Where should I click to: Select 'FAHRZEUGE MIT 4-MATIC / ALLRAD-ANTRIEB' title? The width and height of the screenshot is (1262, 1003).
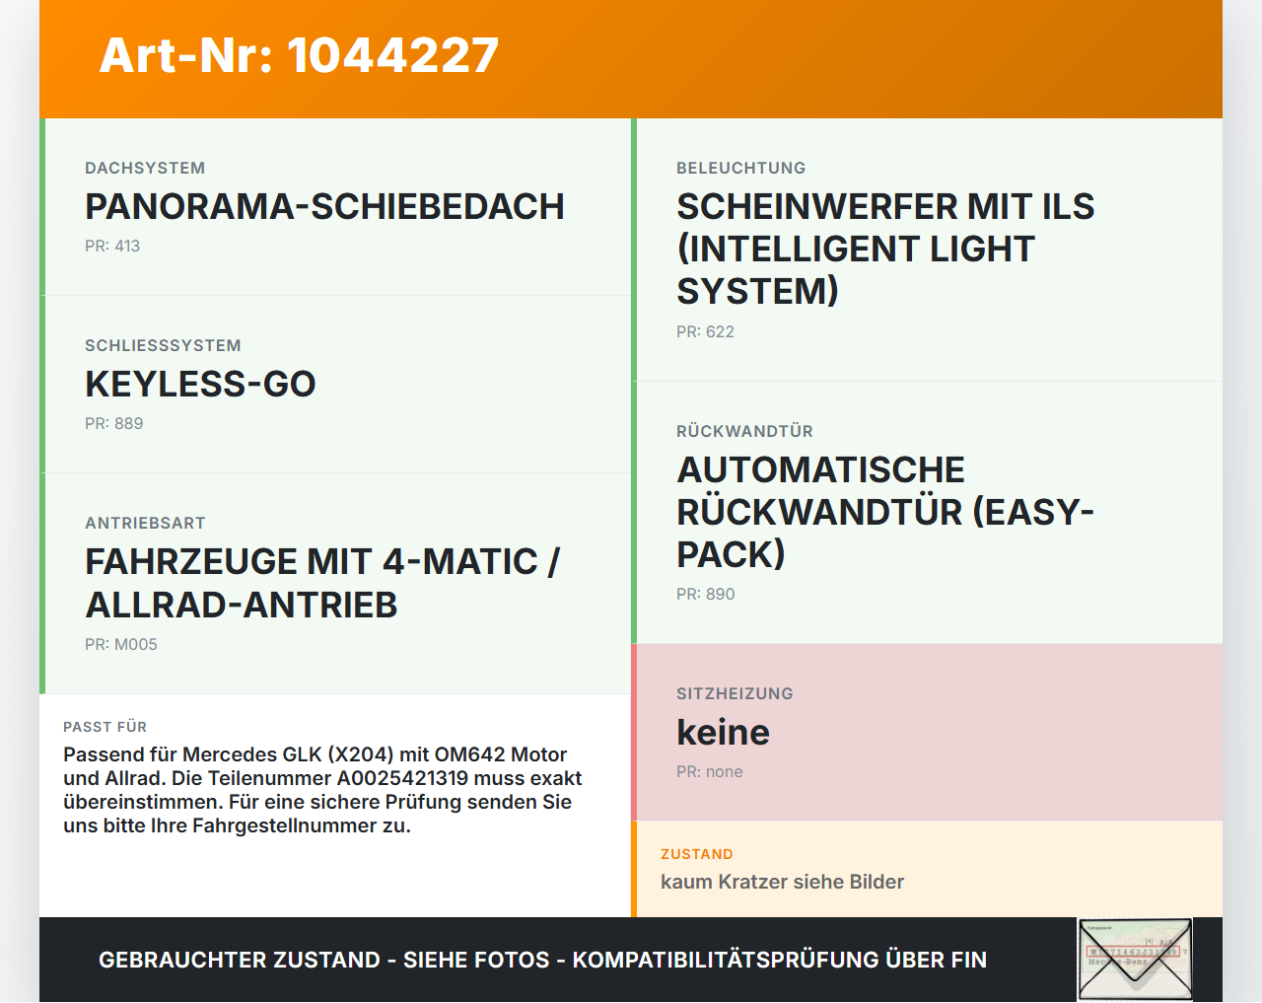(322, 583)
